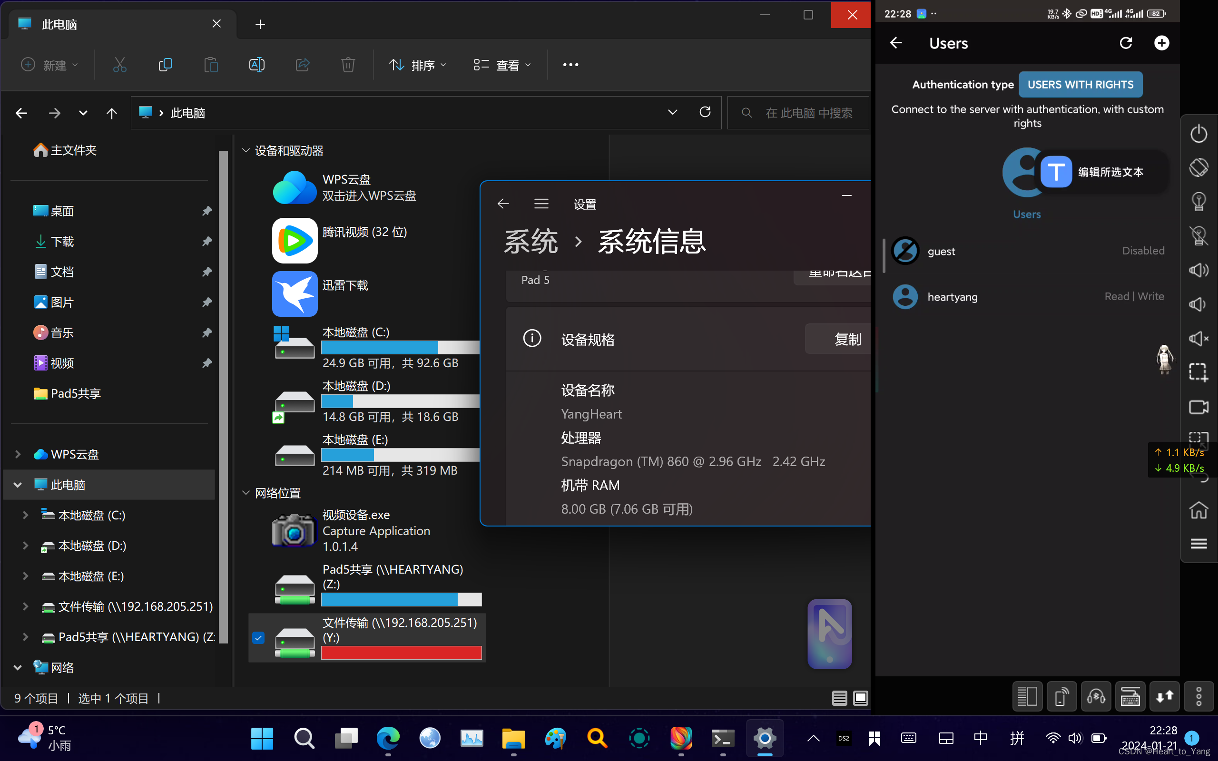Show hidden system tray icons chevron
Screen dimensions: 1218x761
[x=813, y=738]
